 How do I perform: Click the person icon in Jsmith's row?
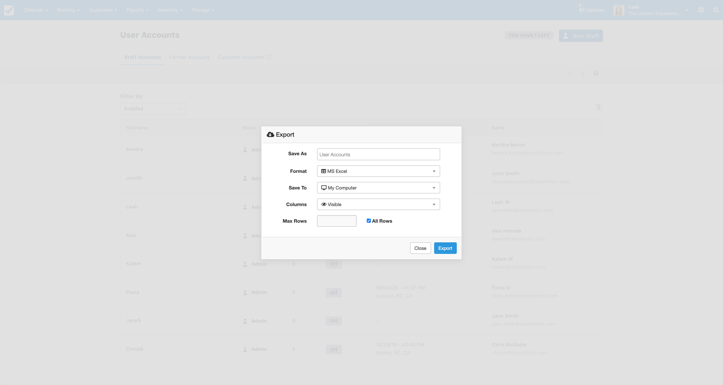click(x=245, y=178)
